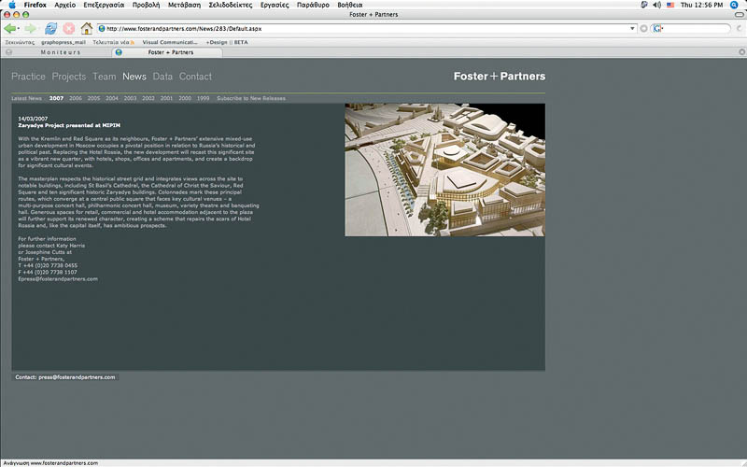The width and height of the screenshot is (747, 467).
Task: Open the +Design || BETA bookmark
Action: pyautogui.click(x=227, y=42)
